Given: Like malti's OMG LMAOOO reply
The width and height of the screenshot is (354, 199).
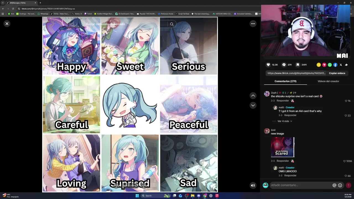Looking at the screenshot, I should pos(346,176).
